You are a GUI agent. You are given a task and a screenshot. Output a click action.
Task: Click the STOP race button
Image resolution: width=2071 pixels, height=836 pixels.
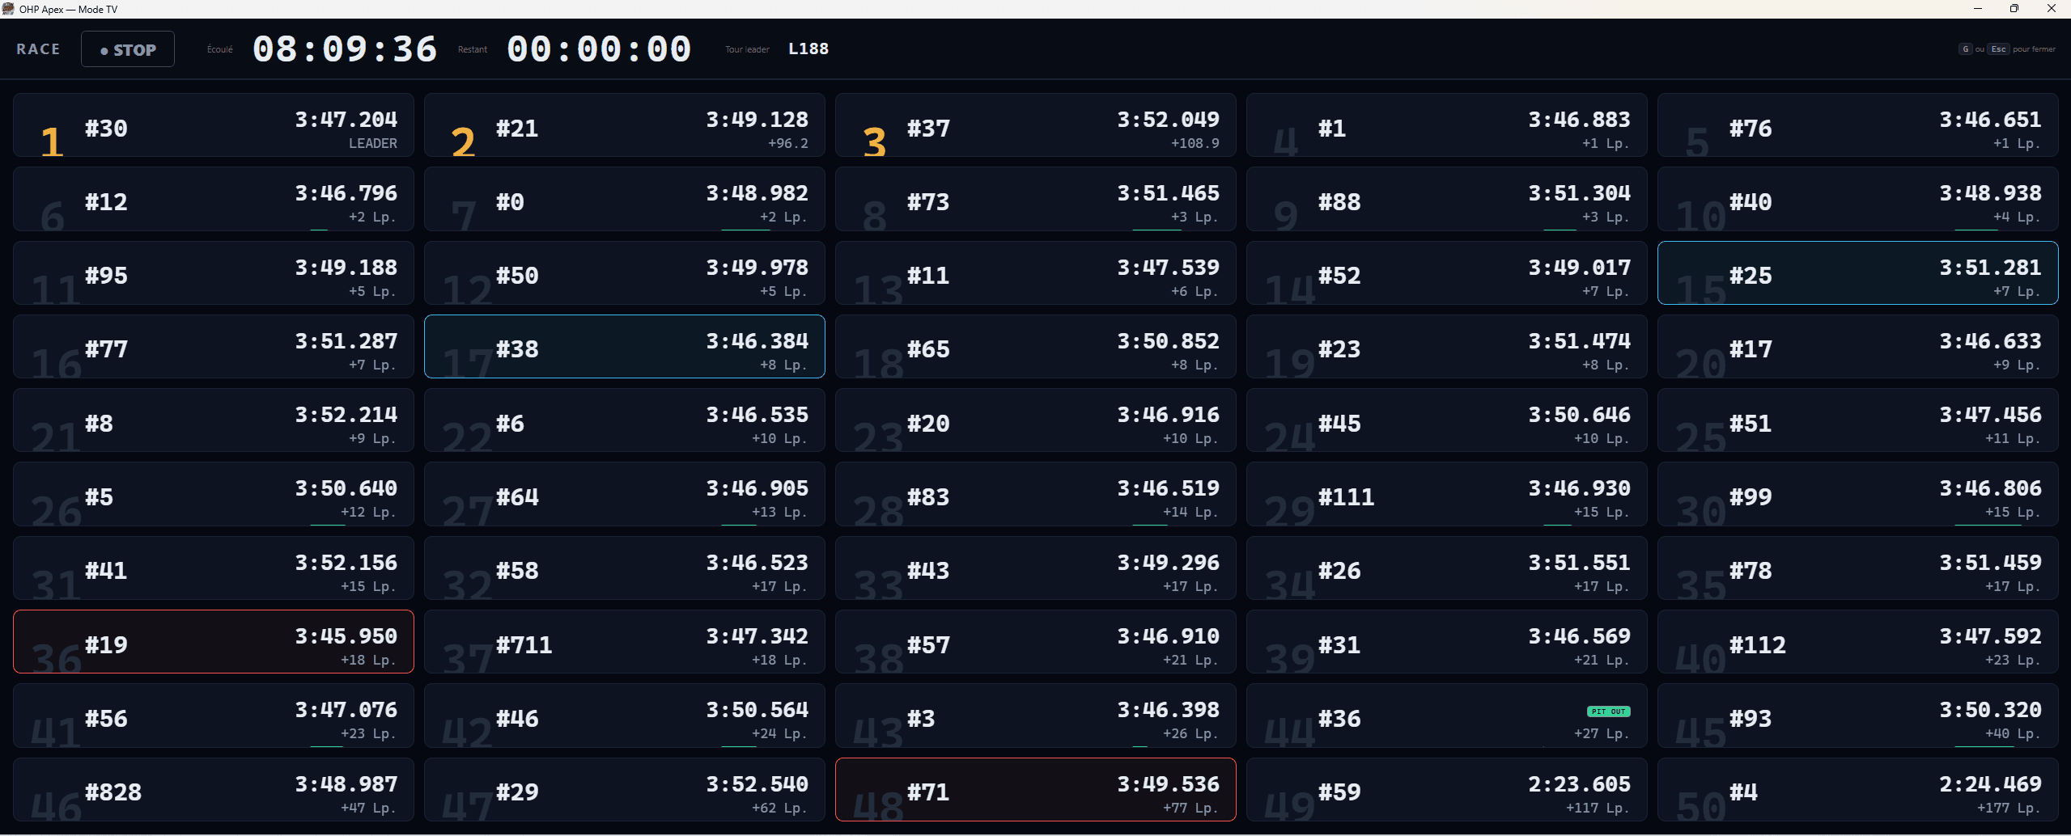pos(128,49)
